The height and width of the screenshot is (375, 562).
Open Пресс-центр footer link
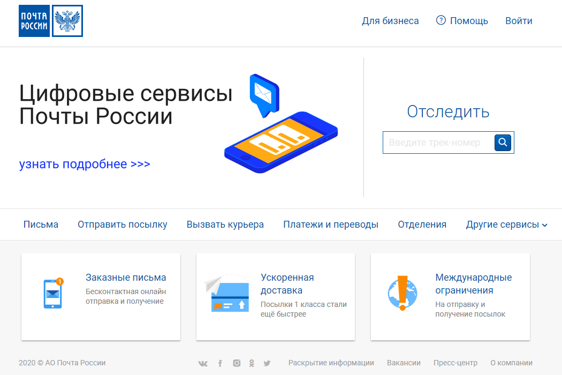click(x=455, y=363)
